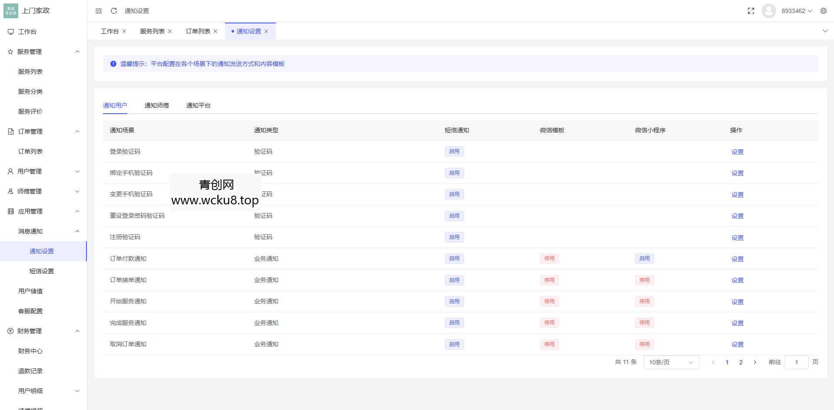The image size is (834, 410).
Task: Open system settings via the gear icon
Action: (x=824, y=11)
